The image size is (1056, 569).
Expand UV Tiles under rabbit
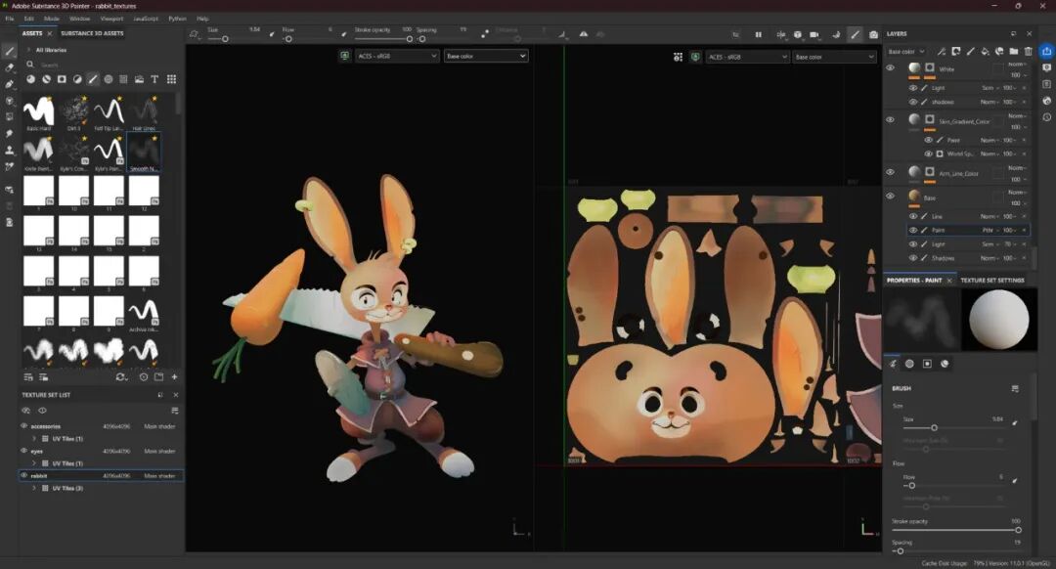coord(34,488)
